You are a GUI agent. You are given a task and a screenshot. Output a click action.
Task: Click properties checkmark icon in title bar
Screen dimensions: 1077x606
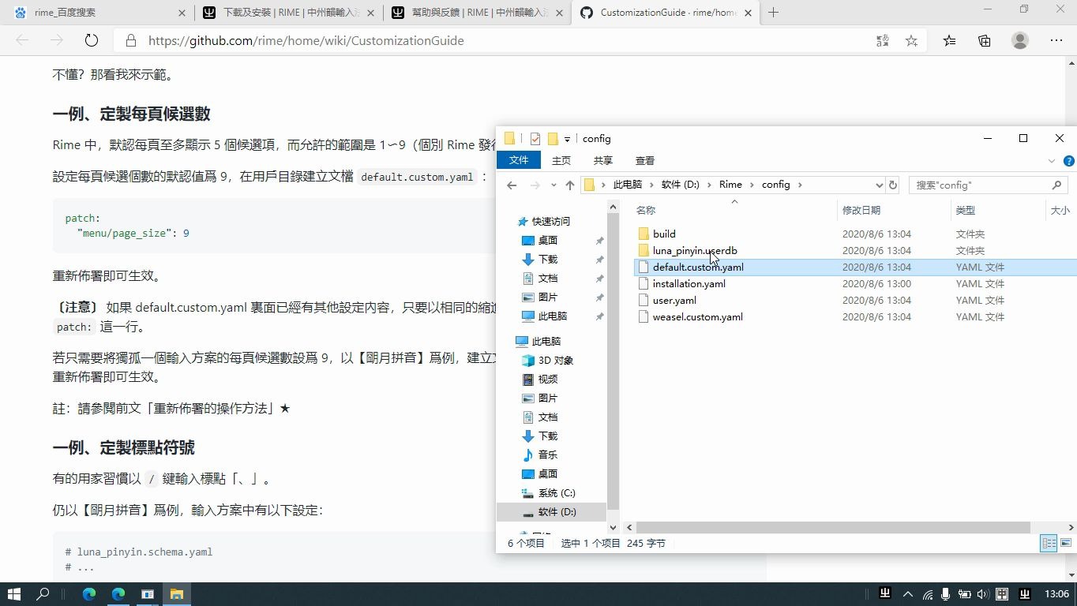point(535,139)
